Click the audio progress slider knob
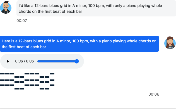 (77, 61)
